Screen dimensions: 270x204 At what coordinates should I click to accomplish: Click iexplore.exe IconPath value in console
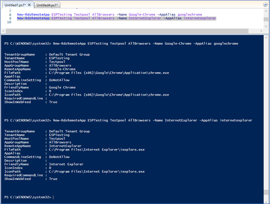coord(97,172)
